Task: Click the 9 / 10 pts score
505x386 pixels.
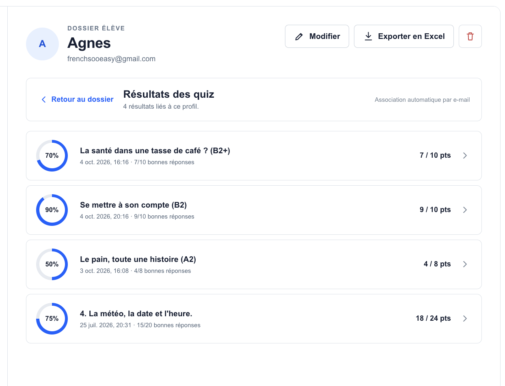Action: coord(435,210)
